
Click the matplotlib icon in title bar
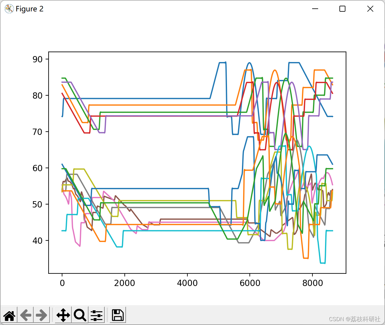9,9
